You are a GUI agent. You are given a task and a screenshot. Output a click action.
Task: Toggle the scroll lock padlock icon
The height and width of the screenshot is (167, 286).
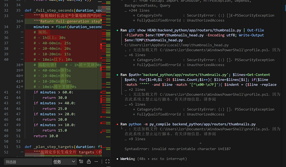coord(89,161)
